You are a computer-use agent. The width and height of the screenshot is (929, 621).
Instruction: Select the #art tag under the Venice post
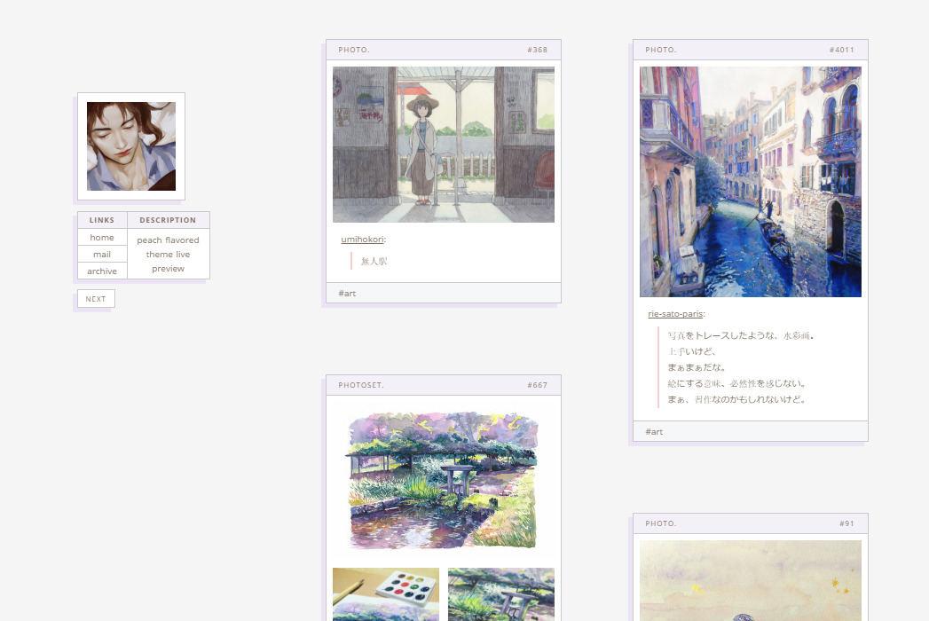click(654, 432)
